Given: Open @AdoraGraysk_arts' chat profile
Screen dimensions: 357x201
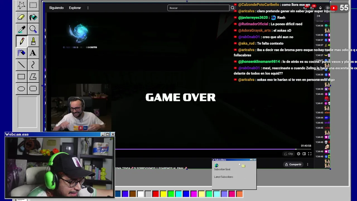Looking at the screenshot, I should coord(254,30).
